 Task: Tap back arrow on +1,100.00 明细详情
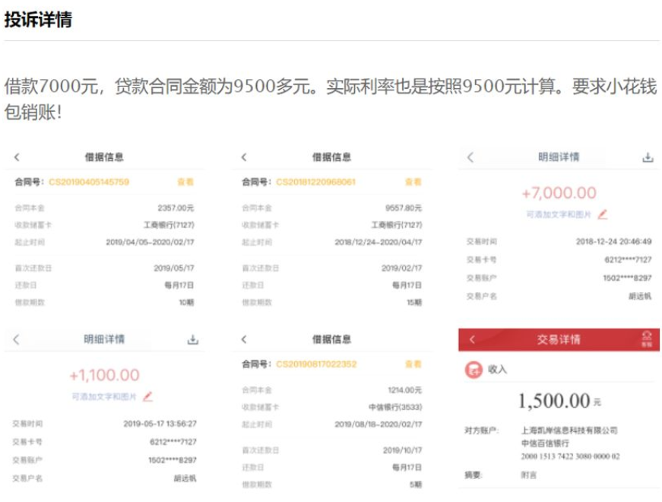pos(17,339)
